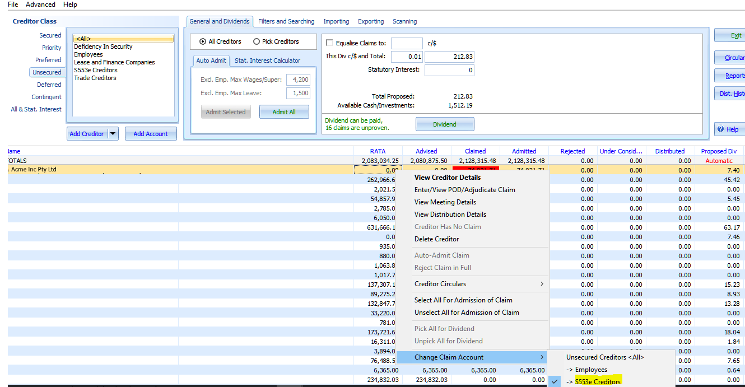Click the Admit All button
This screenshot has width=745, height=387.
pos(284,112)
